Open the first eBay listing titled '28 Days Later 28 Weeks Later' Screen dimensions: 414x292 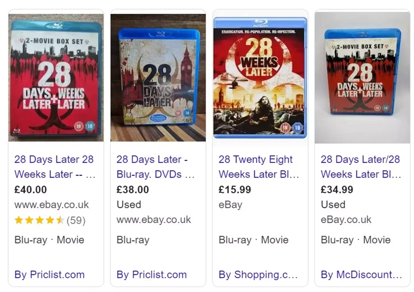[54, 167]
